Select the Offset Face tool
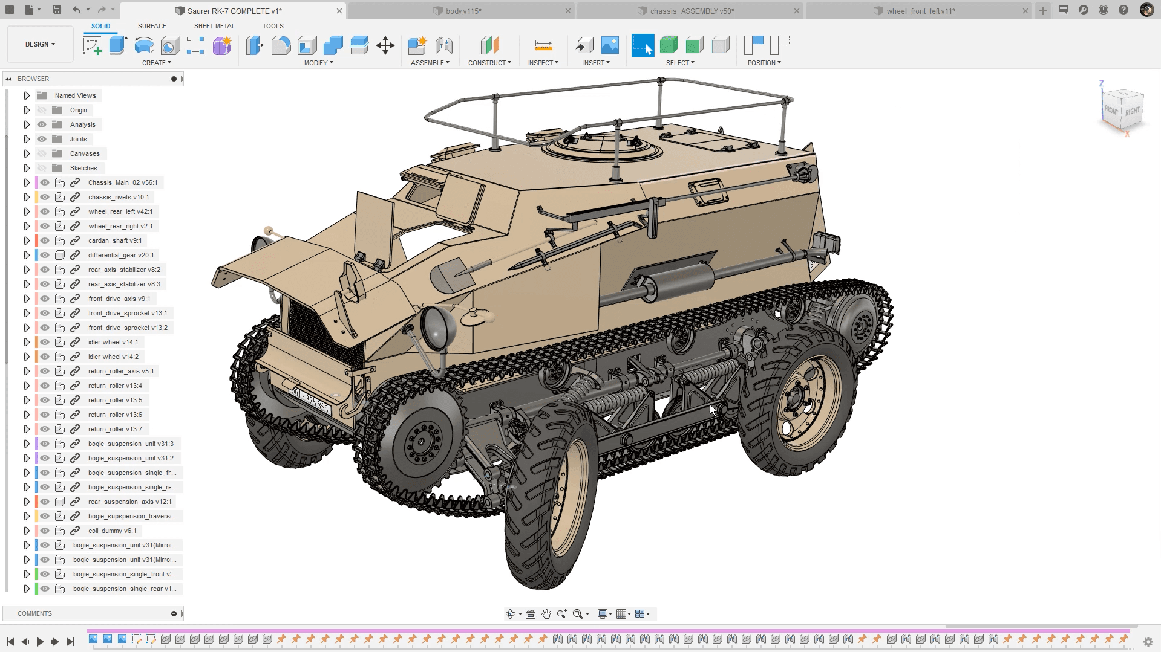Image resolution: width=1161 pixels, height=652 pixels. point(359,45)
